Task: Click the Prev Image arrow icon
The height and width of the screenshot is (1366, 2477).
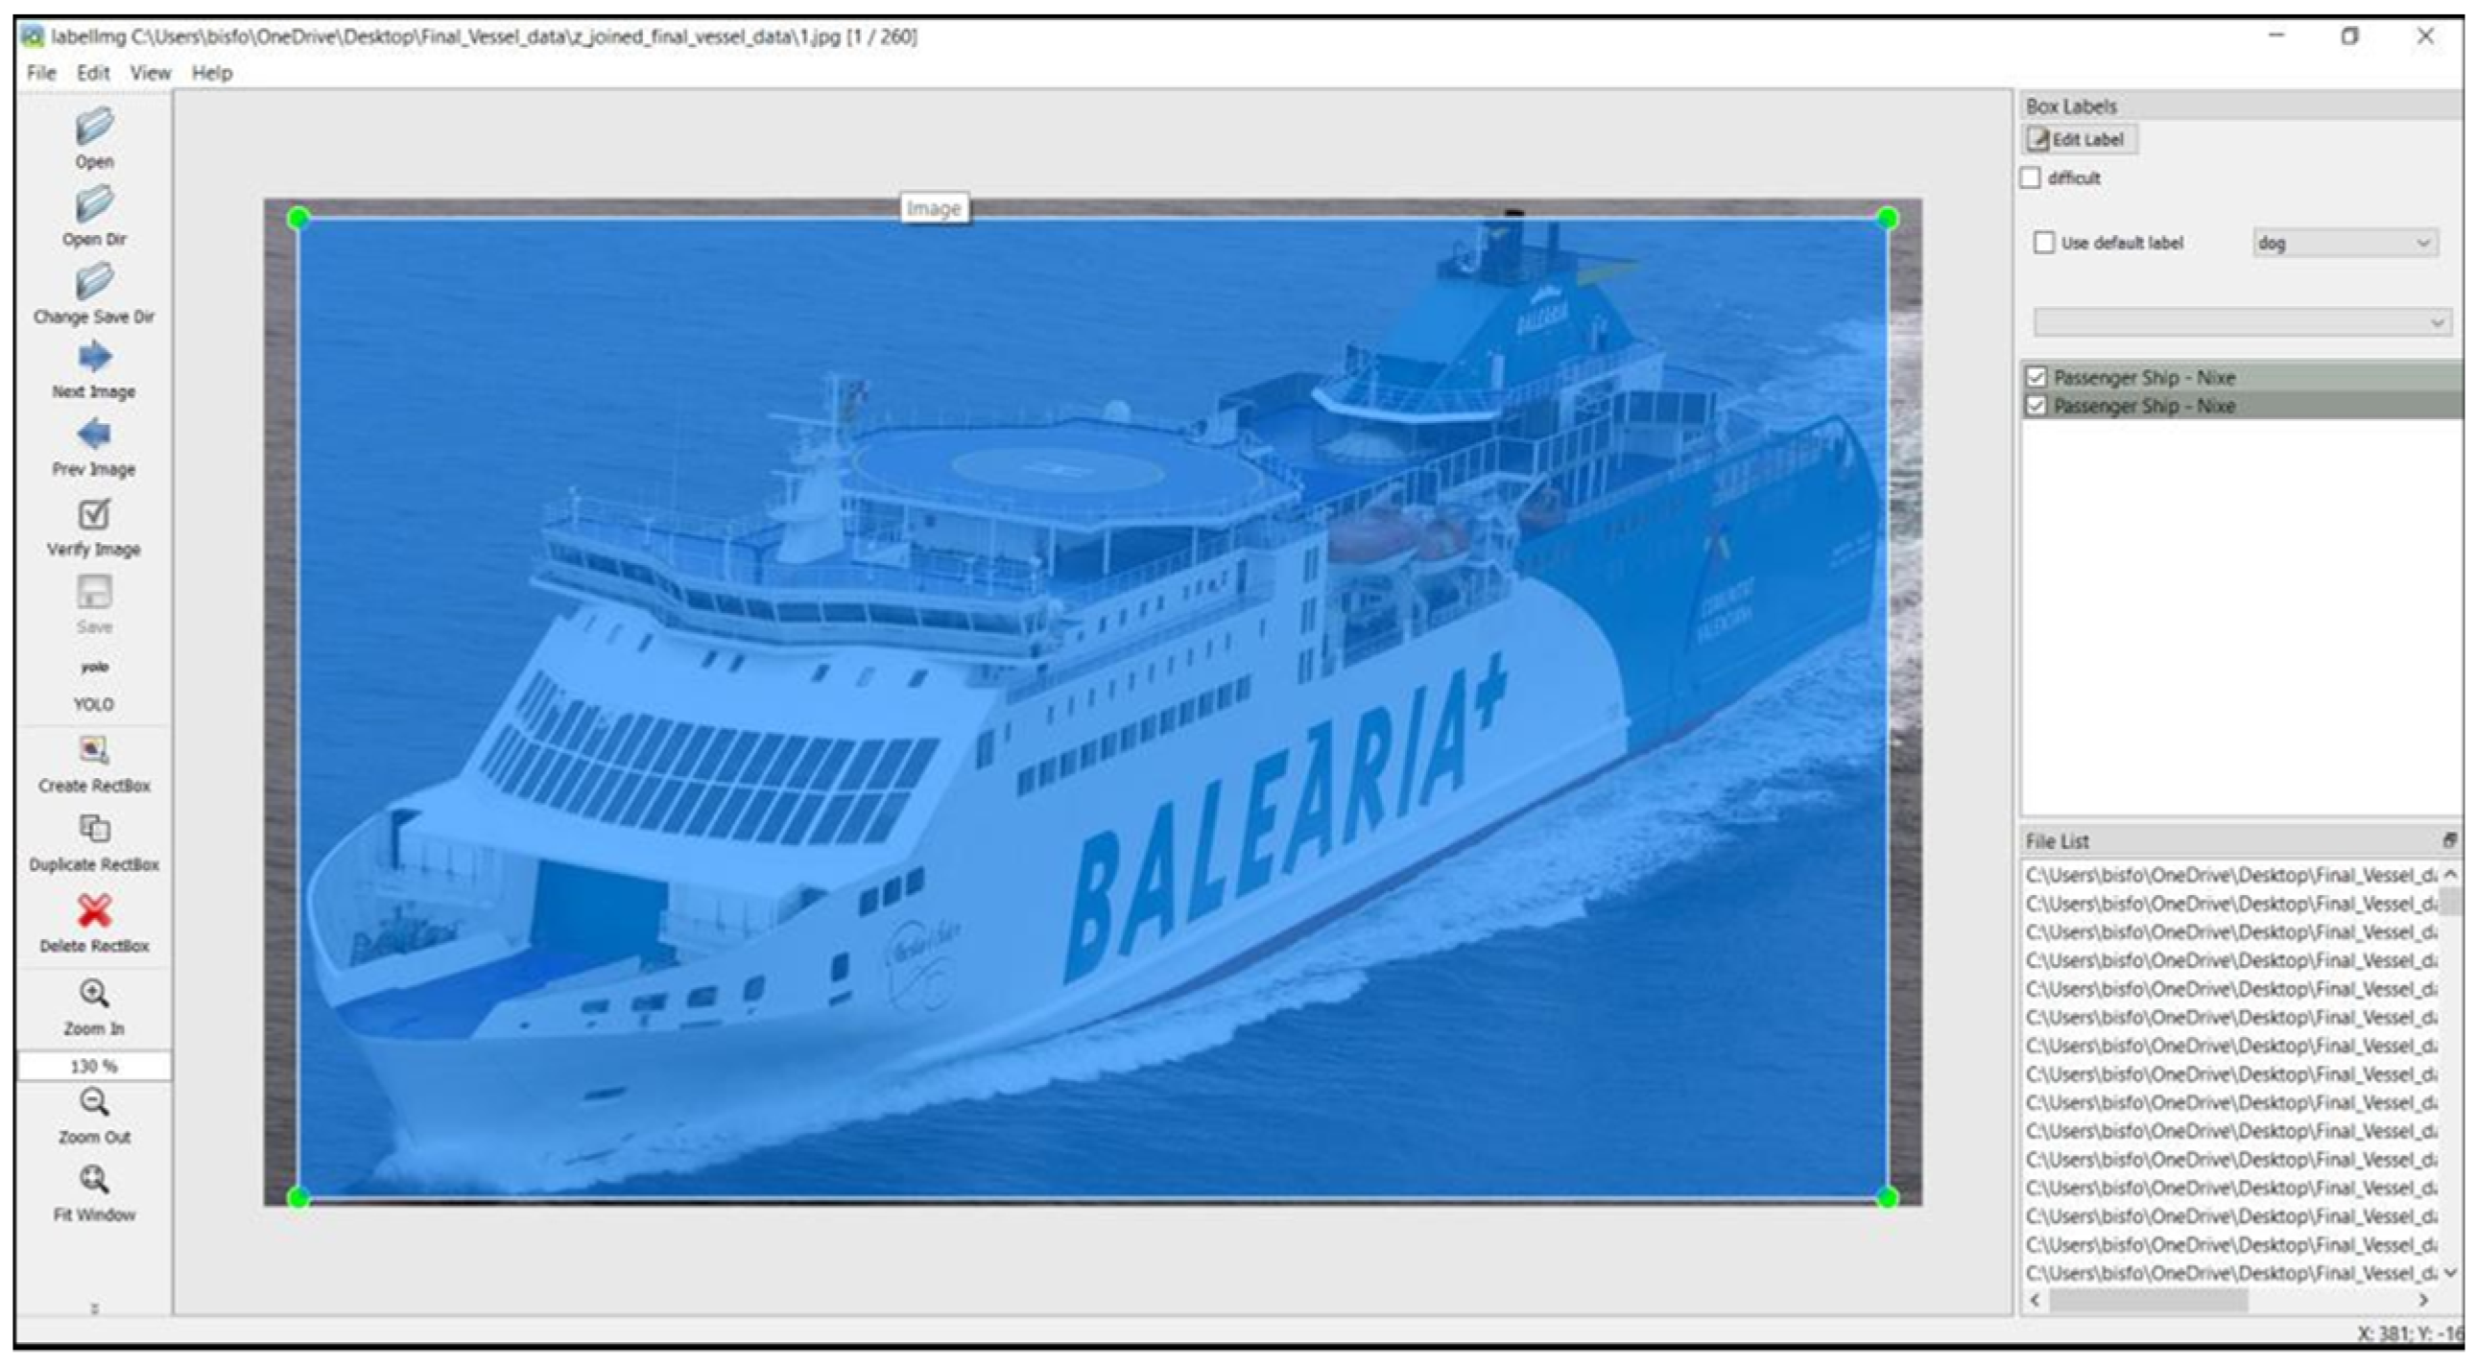Action: click(94, 435)
